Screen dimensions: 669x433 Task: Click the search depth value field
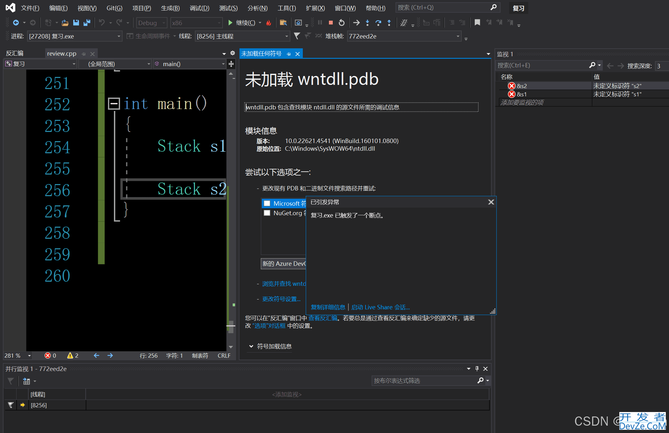[x=662, y=66]
